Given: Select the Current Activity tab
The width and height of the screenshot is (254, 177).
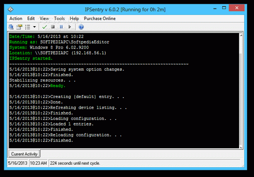Looking at the screenshot, I should click(24, 154).
